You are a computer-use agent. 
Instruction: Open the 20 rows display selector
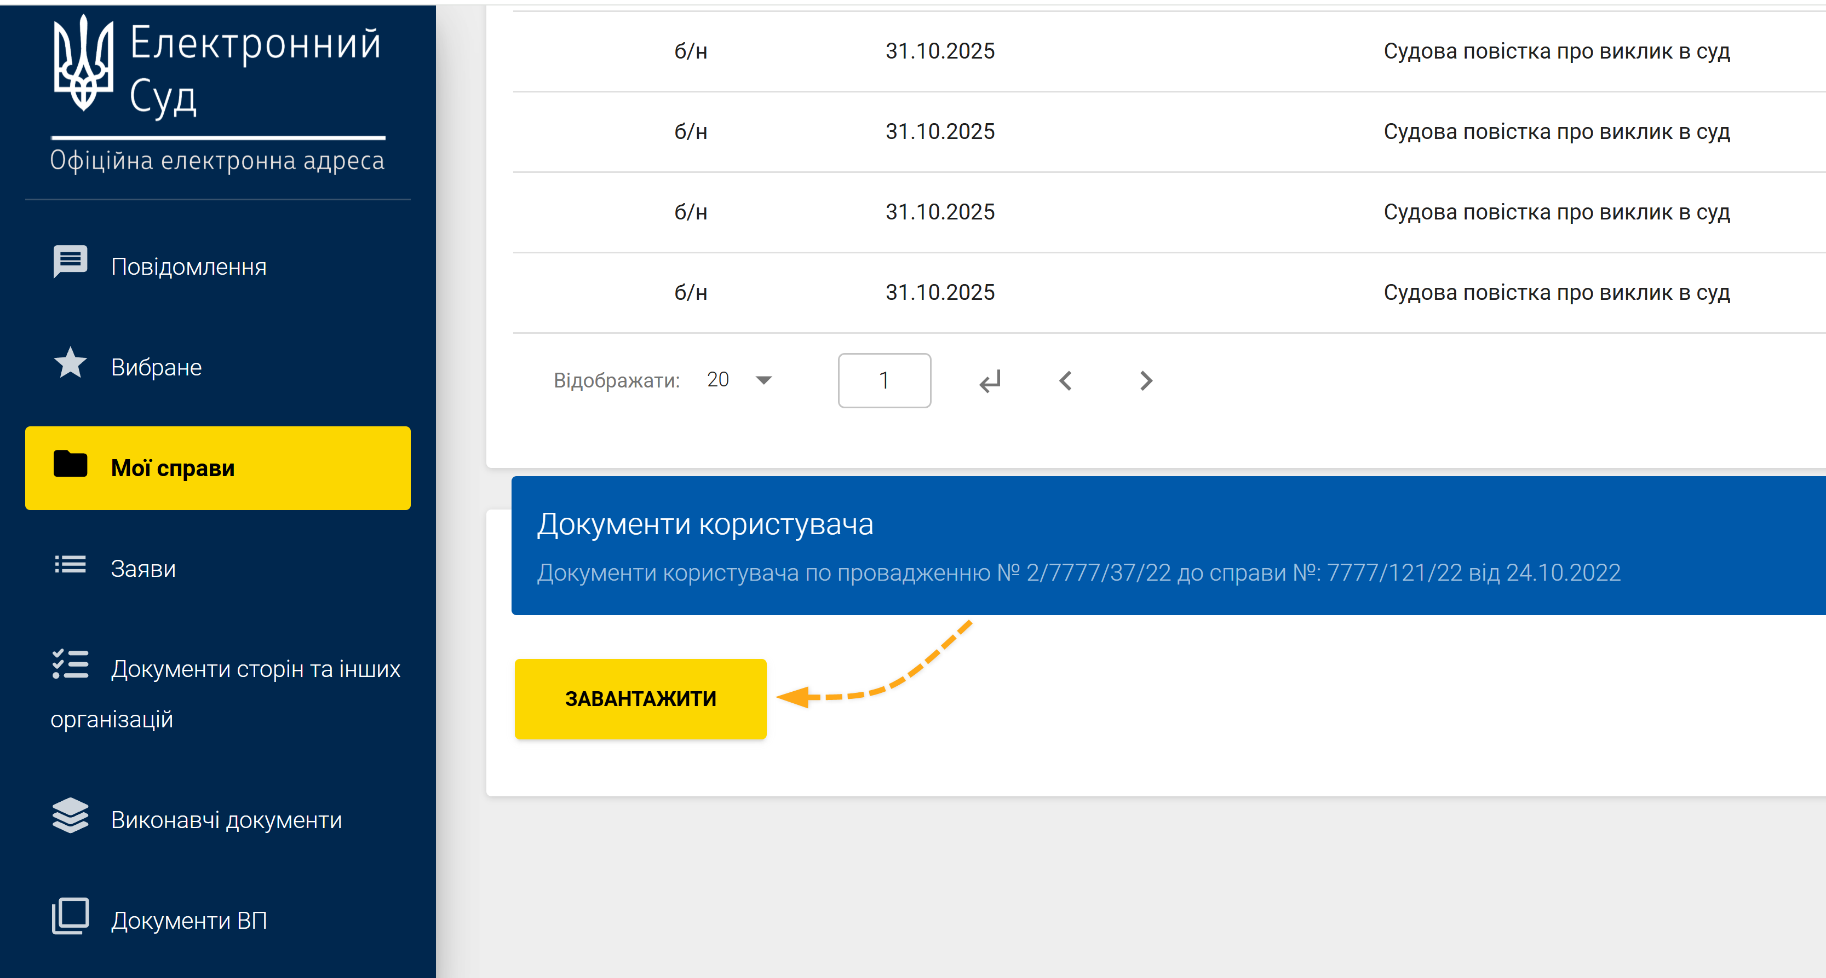coord(718,380)
